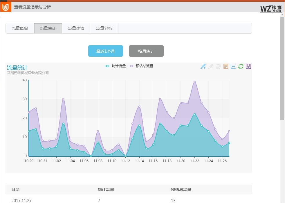Click the greyed-out clear marks trash icon
Image resolution: width=285 pixels, height=203 pixels.
tap(218, 66)
